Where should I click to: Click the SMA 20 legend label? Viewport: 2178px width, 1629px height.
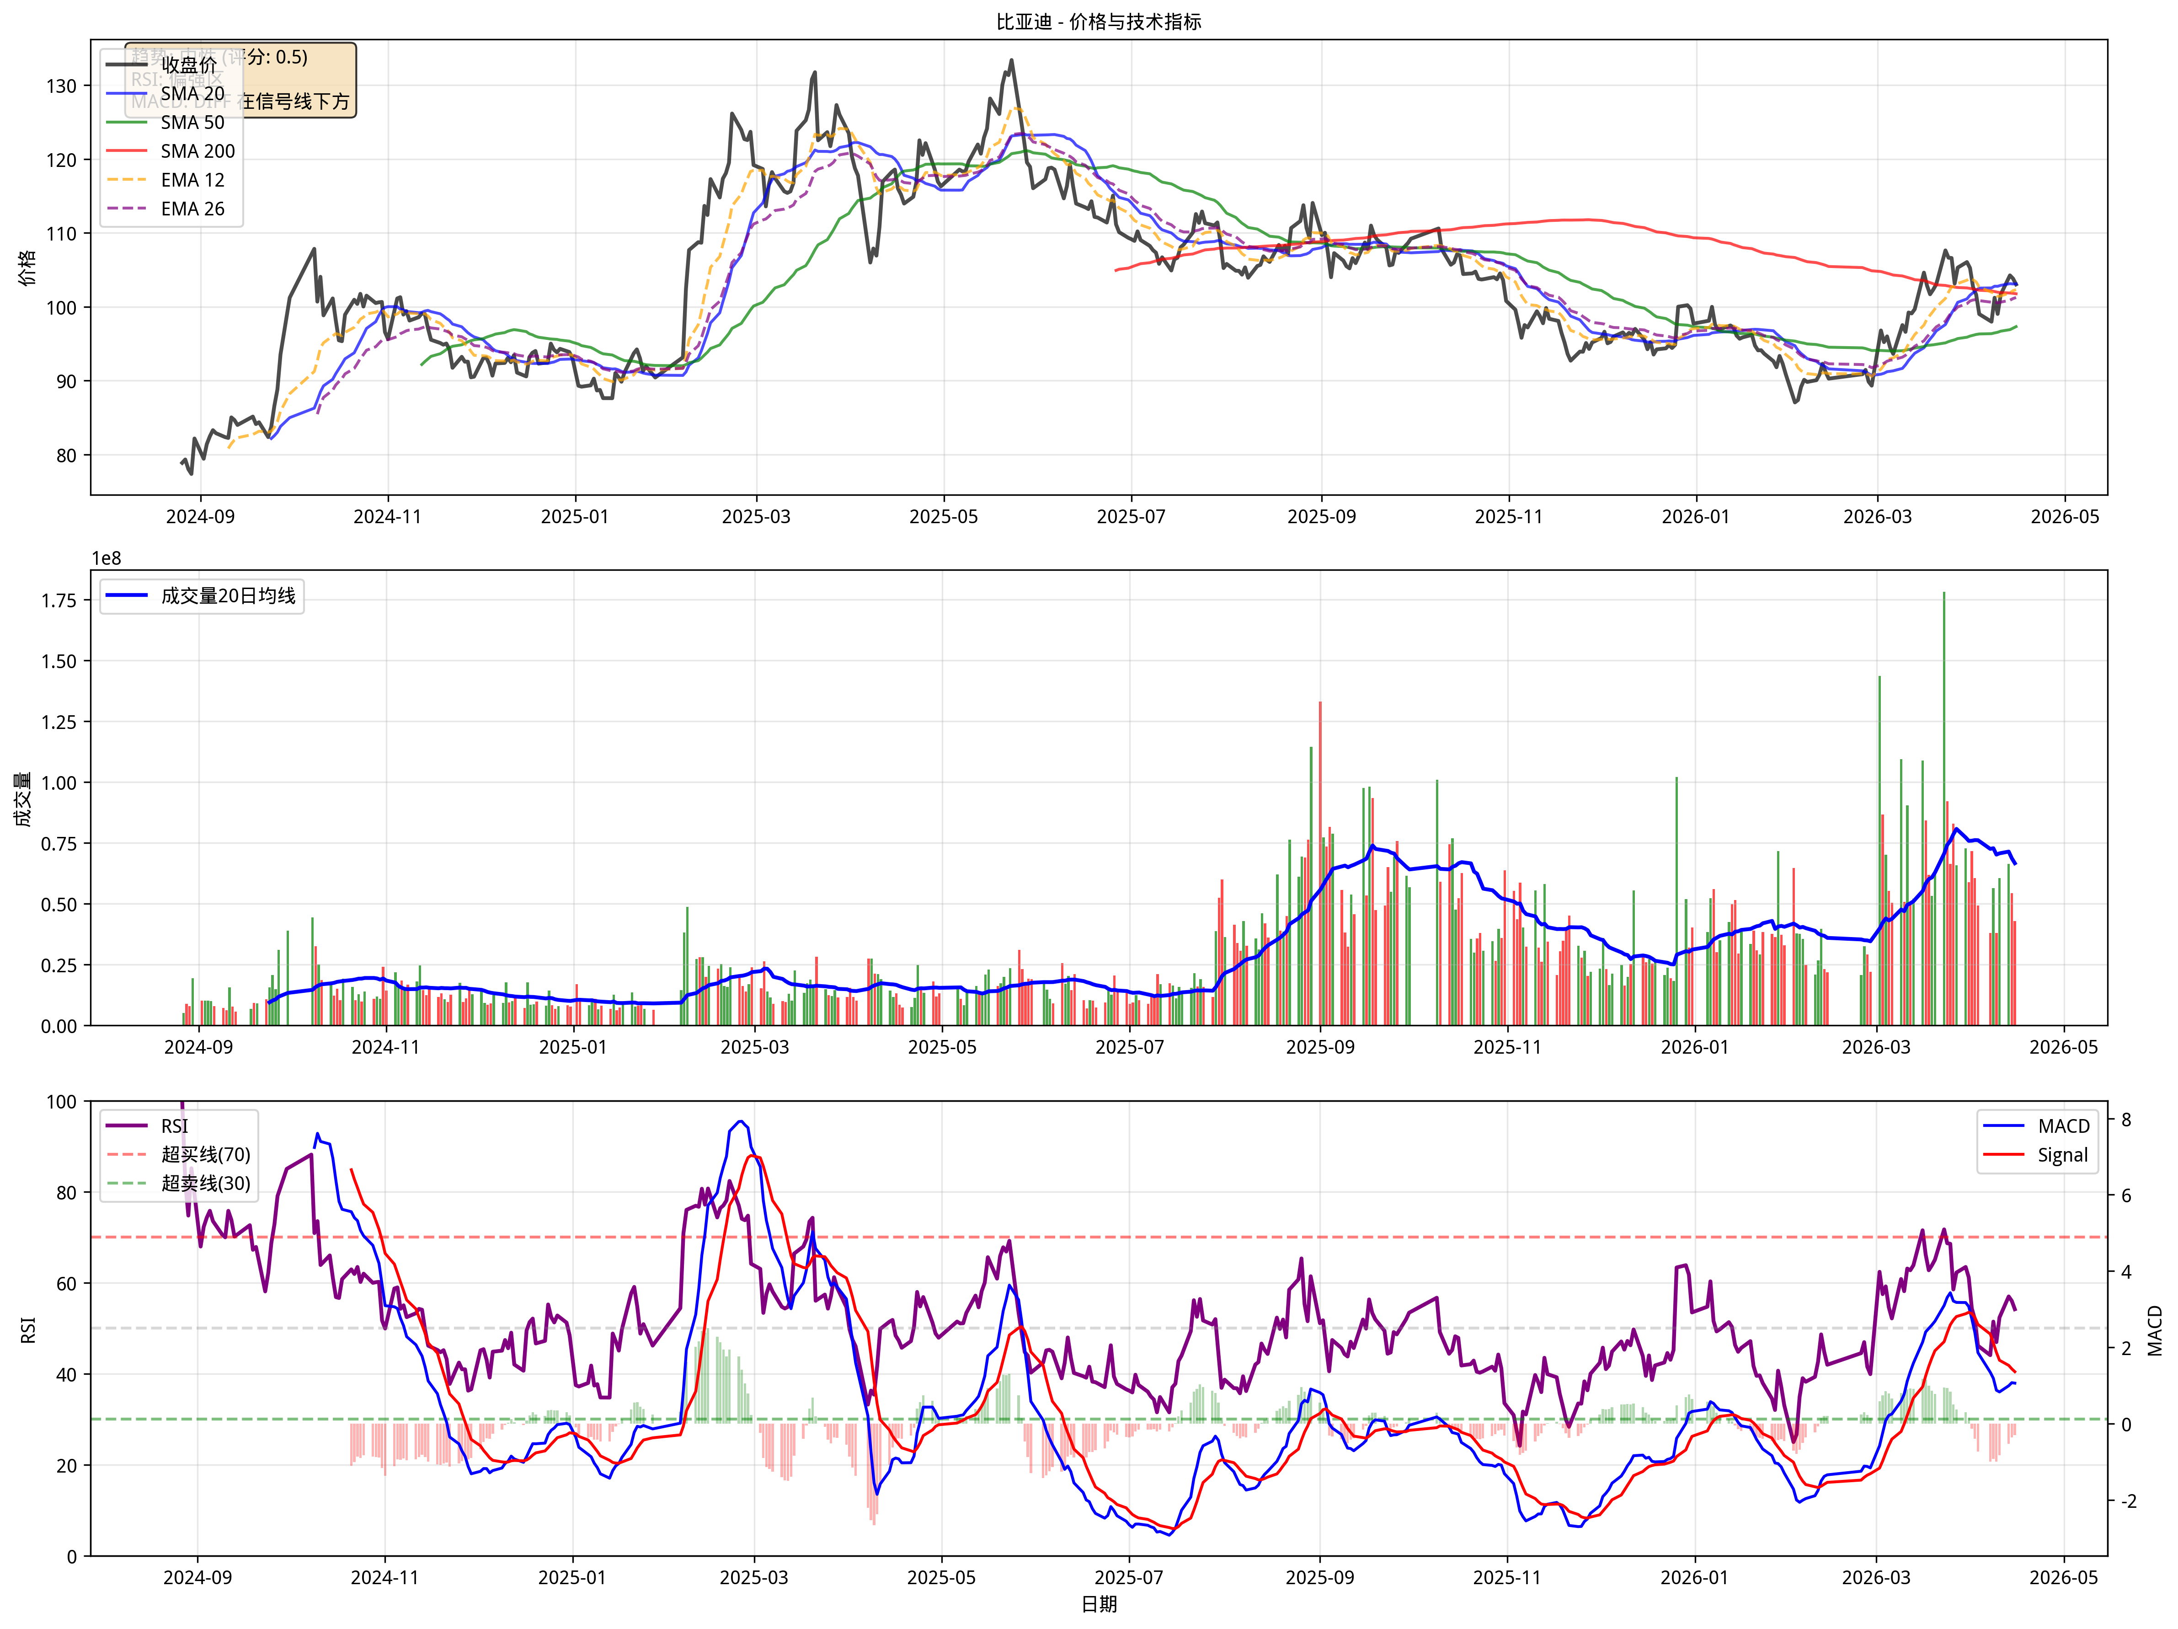coord(192,94)
